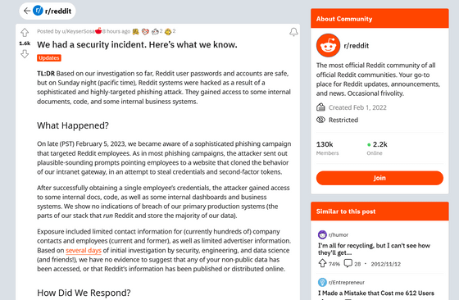Join the r/reddit community
Image resolution: width=459 pixels, height=300 pixels.
pyautogui.click(x=379, y=178)
